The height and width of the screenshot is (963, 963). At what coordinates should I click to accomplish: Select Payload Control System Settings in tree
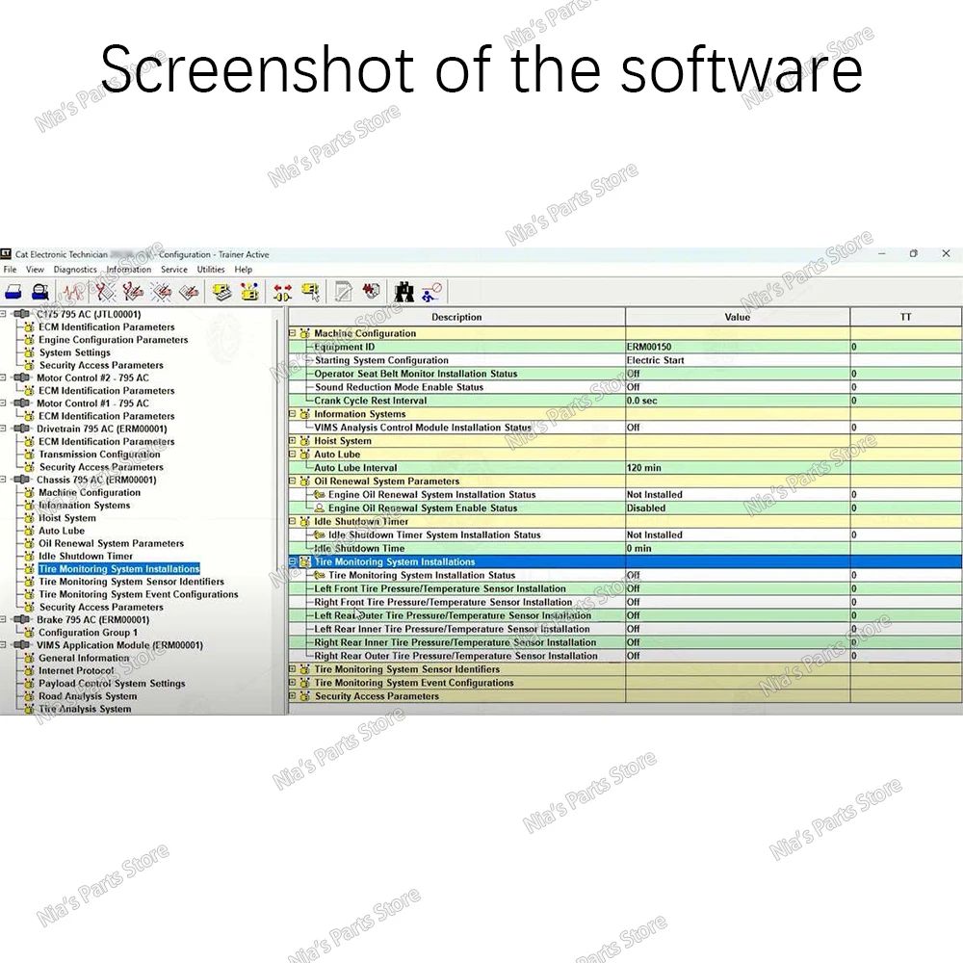[x=112, y=683]
